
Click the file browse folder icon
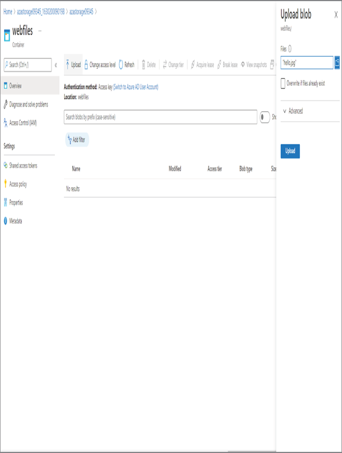[x=337, y=62]
